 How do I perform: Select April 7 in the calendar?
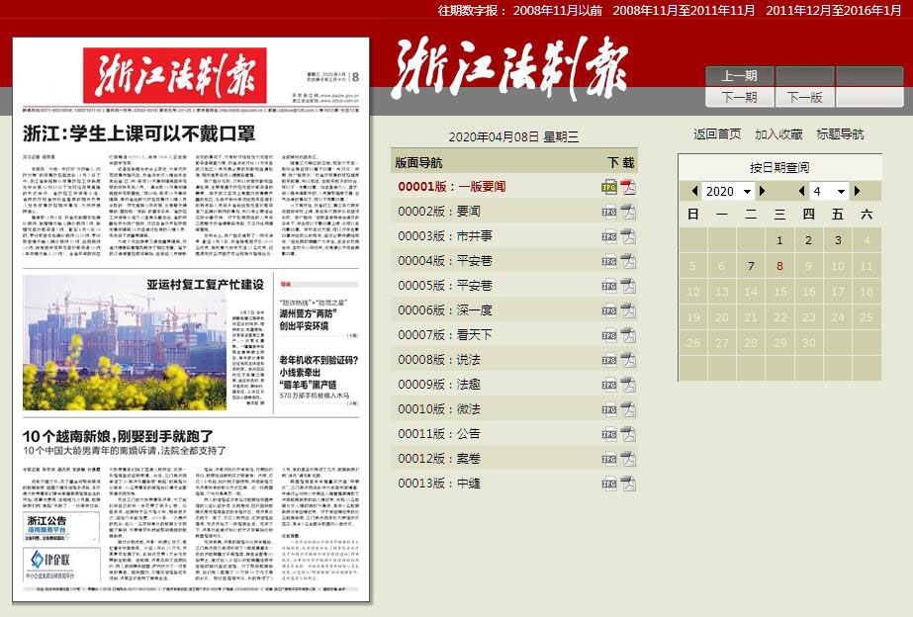click(x=751, y=266)
